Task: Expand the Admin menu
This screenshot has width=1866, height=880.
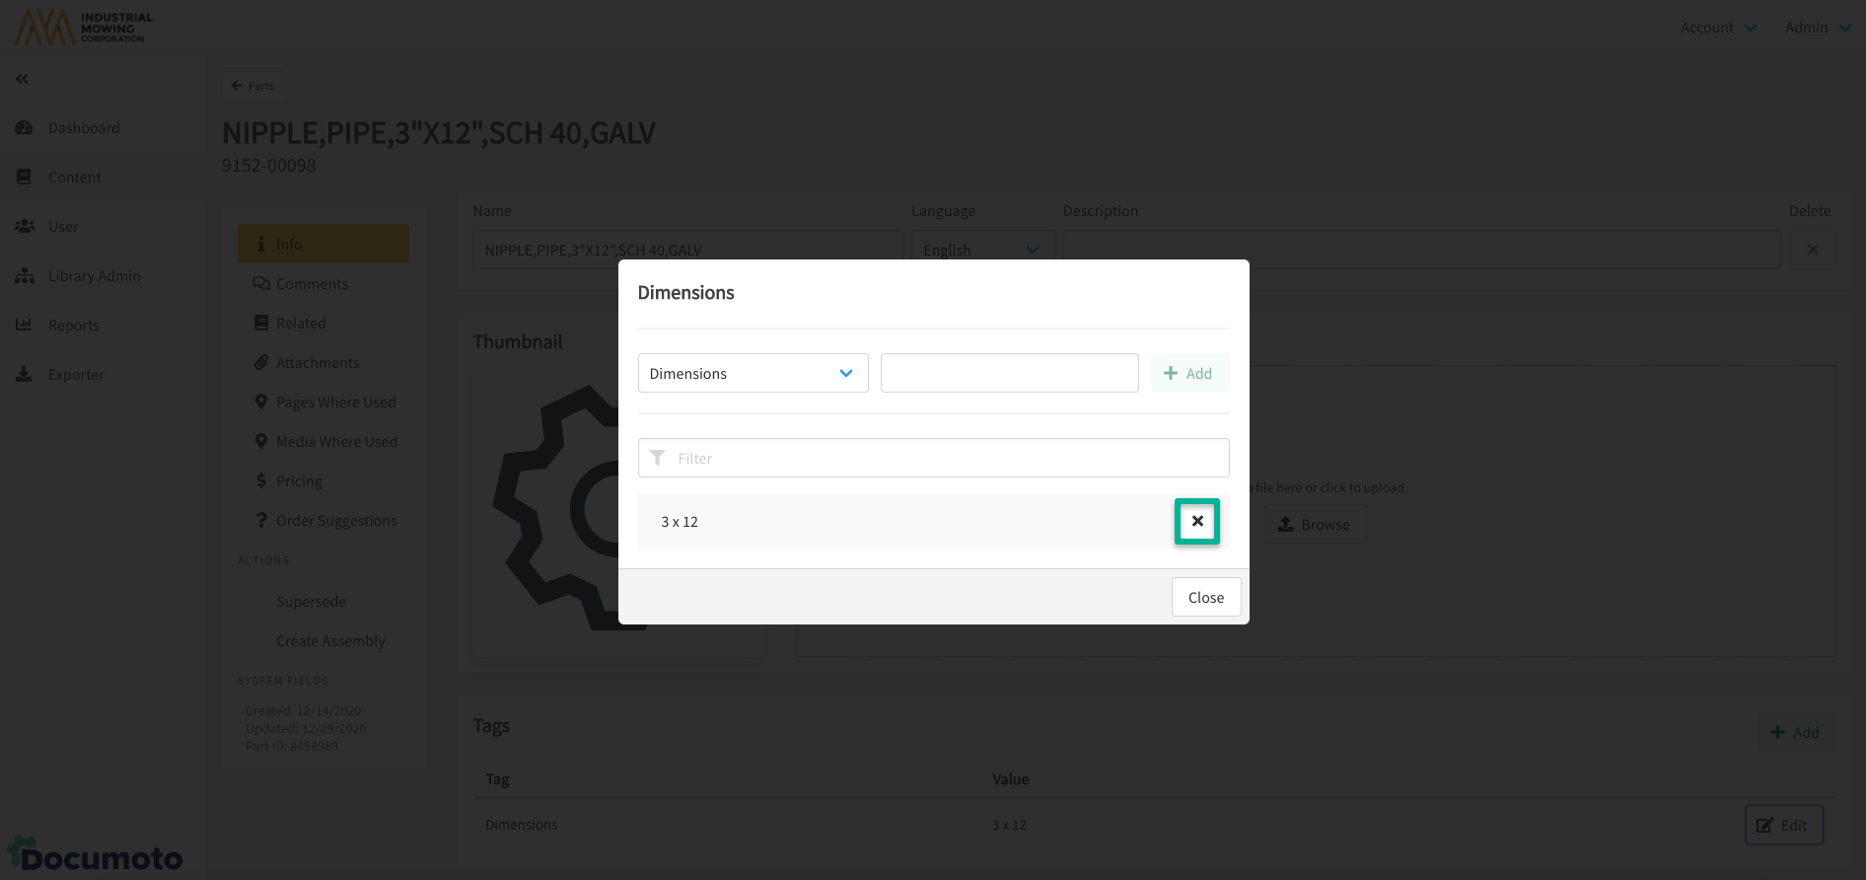Action: (1817, 28)
